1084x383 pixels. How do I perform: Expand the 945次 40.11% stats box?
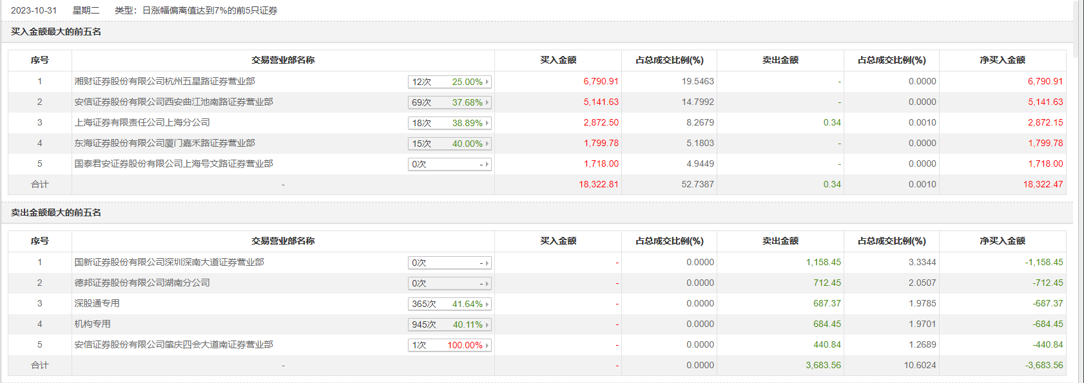449,324
